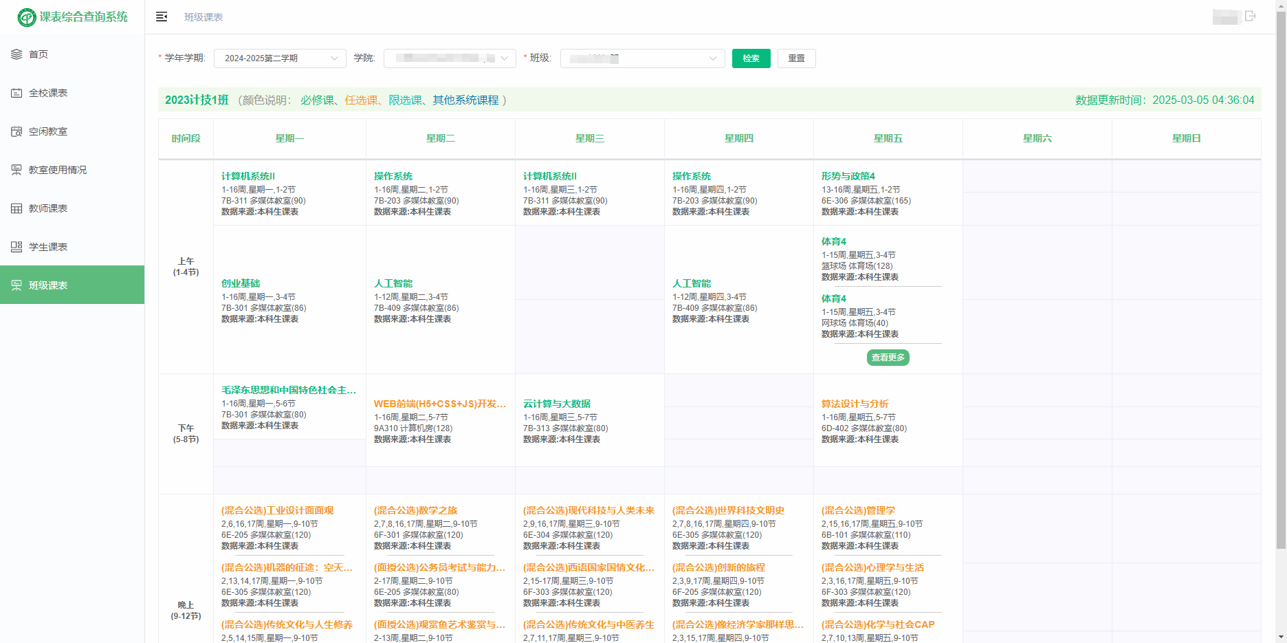Click the 教师课表 grid icon in sidebar
Screen dimensions: 1287x643
(x=16, y=208)
